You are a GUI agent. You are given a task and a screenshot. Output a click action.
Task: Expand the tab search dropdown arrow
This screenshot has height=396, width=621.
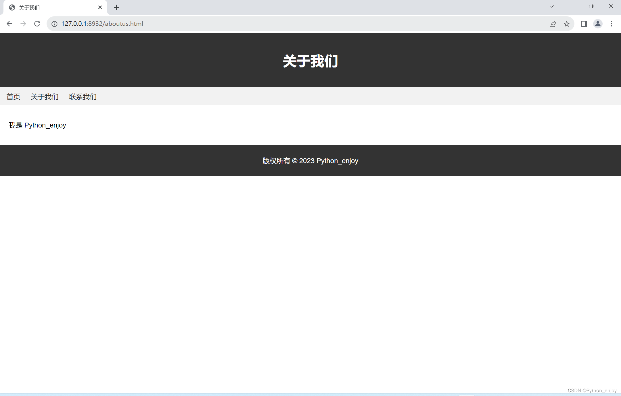coord(552,6)
